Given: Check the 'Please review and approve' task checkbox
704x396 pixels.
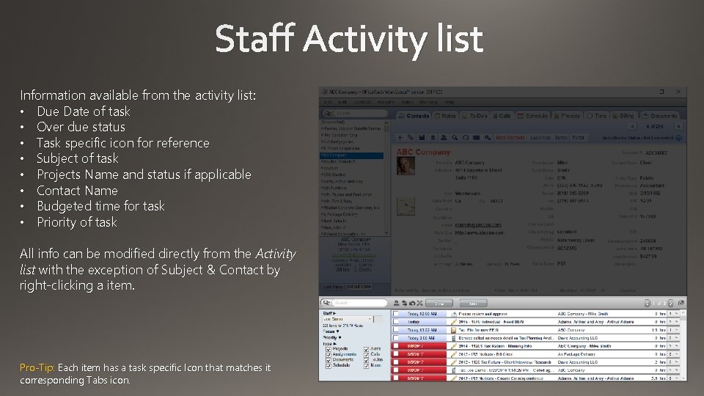Looking at the screenshot, I should tap(395, 314).
